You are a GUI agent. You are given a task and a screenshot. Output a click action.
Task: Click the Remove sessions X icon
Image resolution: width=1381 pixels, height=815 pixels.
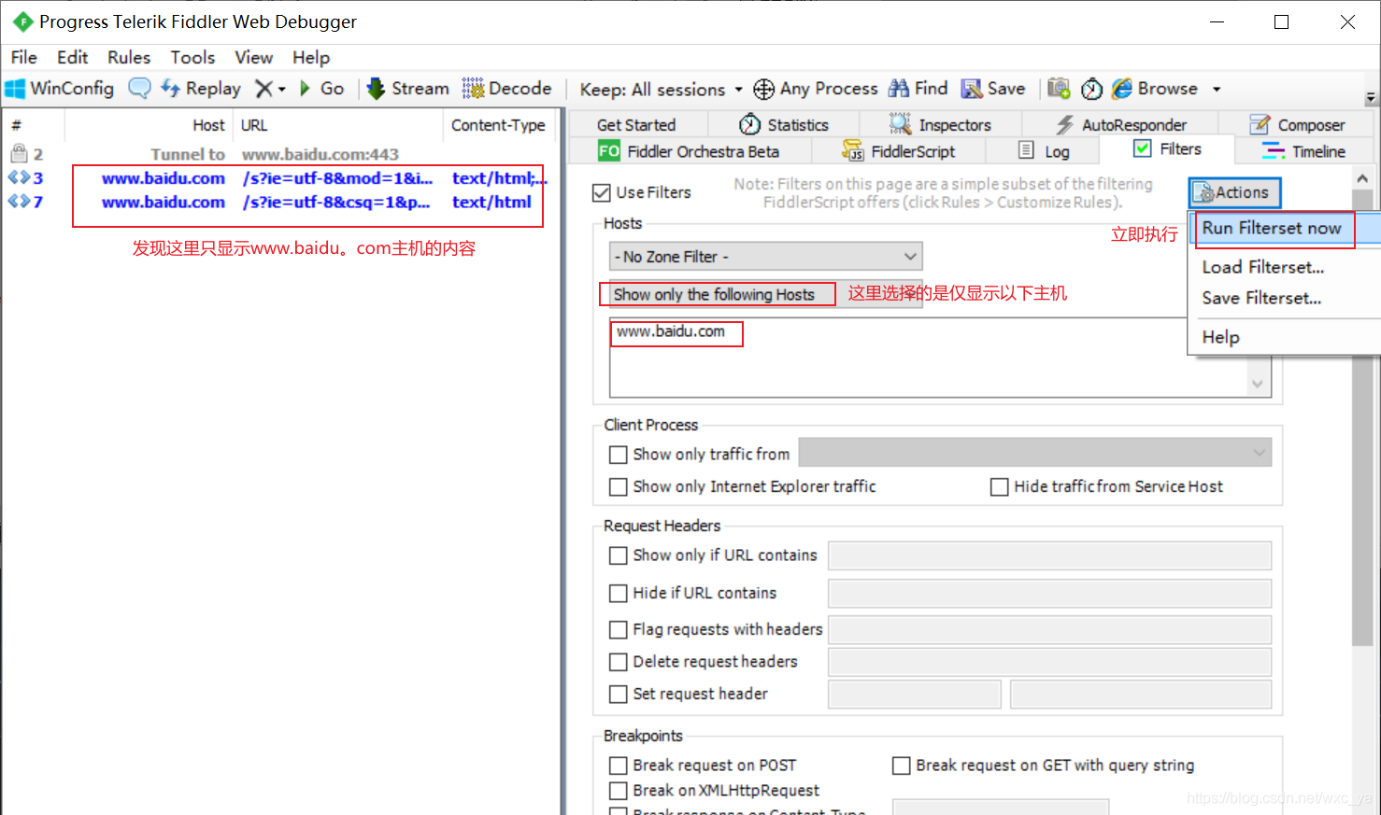pos(264,89)
